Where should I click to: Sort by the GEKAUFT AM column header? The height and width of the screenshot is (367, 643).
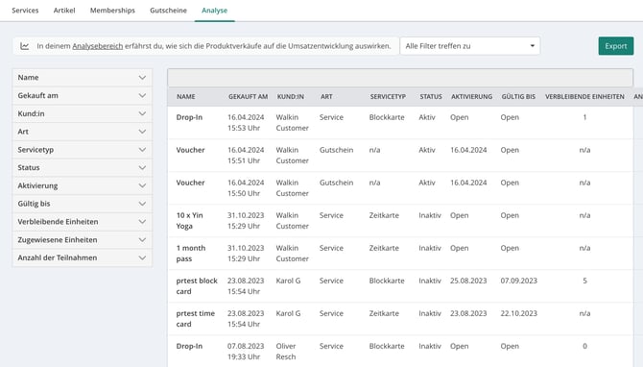tap(249, 96)
